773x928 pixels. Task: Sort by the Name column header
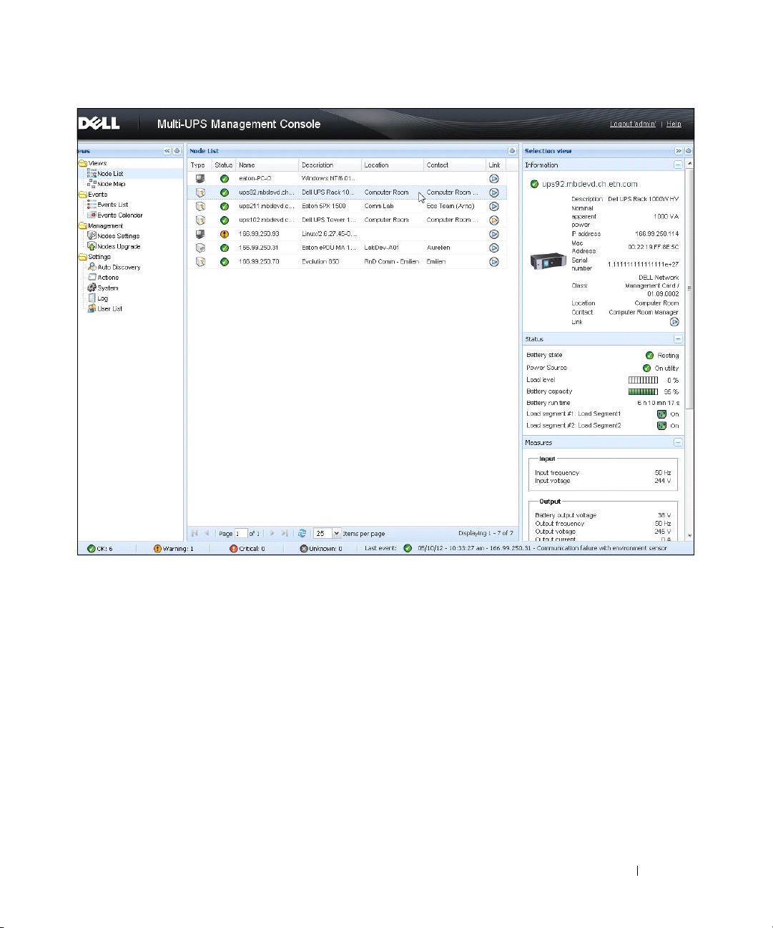pyautogui.click(x=247, y=165)
